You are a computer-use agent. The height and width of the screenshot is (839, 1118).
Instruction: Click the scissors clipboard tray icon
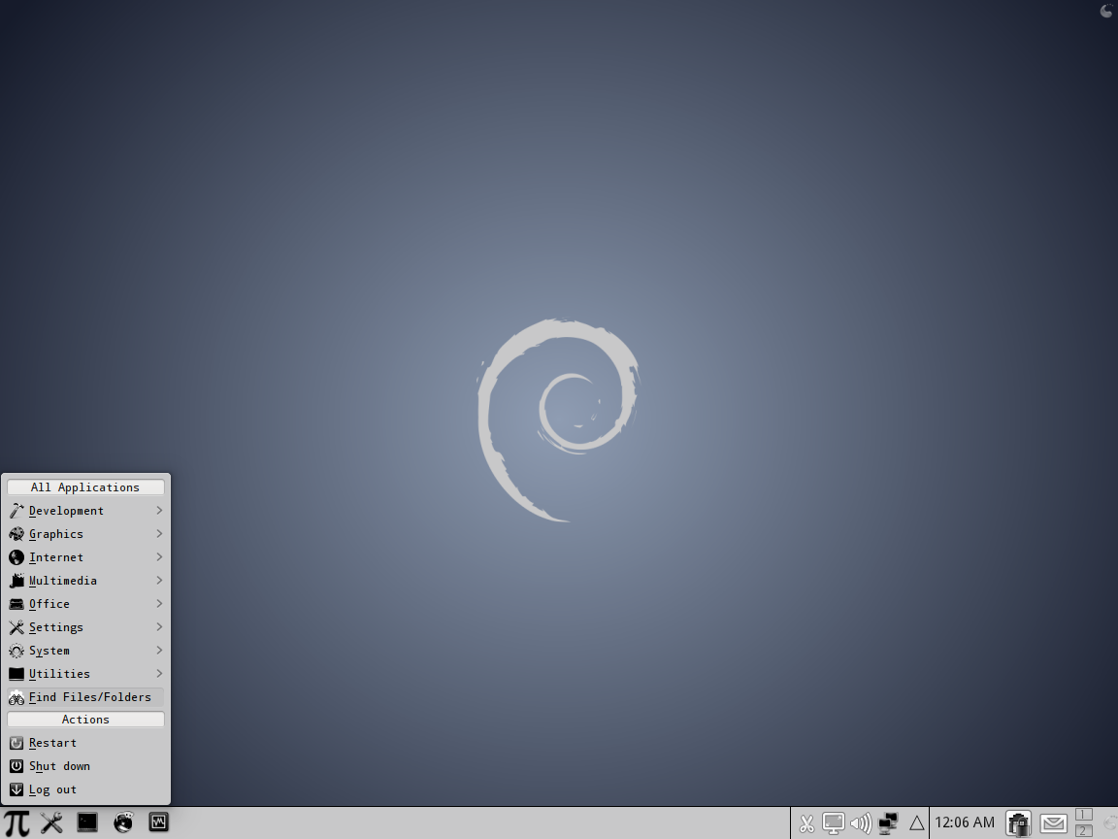pyautogui.click(x=806, y=823)
